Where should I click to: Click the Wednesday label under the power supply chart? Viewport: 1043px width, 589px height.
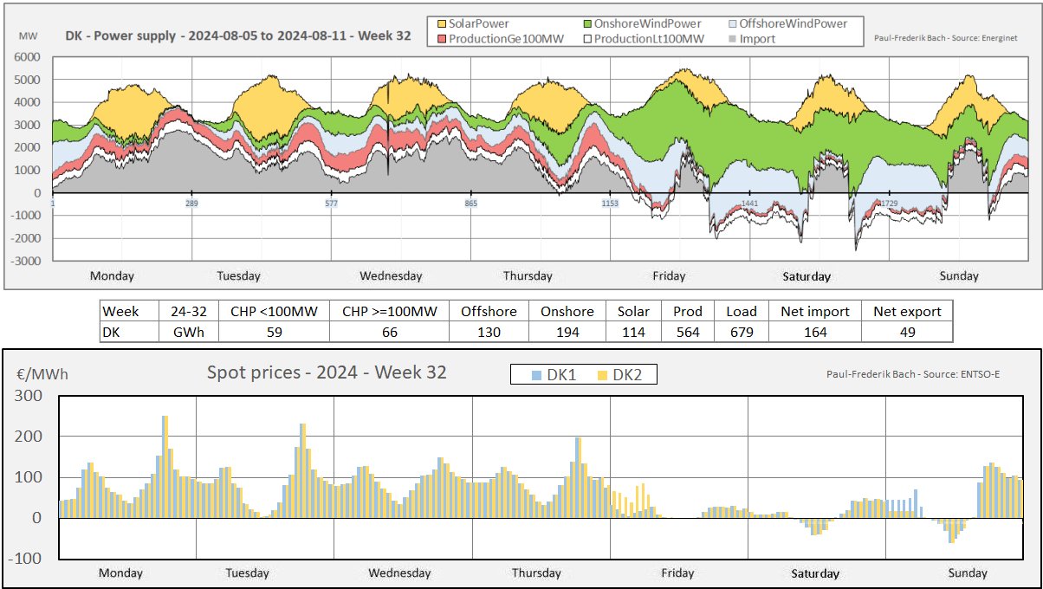coord(391,276)
